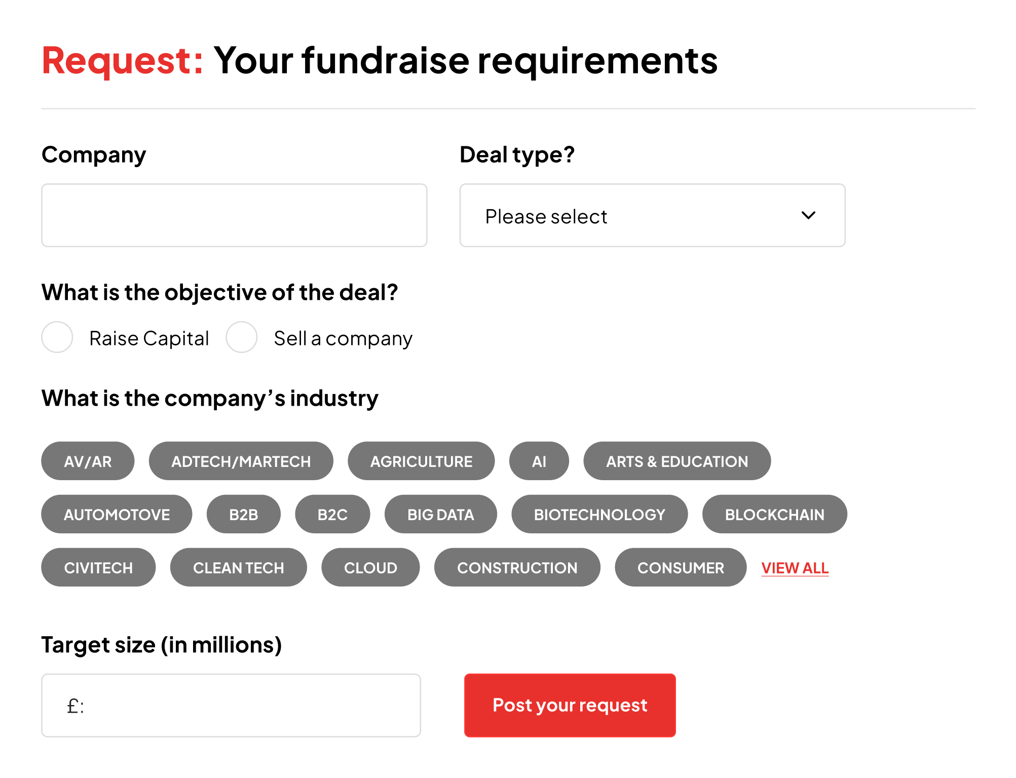Pick the BIOTECHNOLOGY industry

[599, 514]
